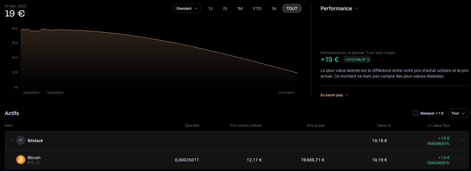
Task: Collapse the Bitstack row chevron
Action: [x=12, y=141]
